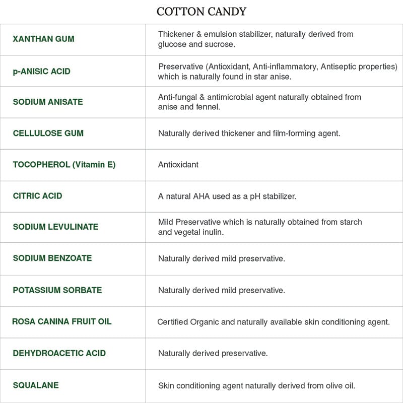This screenshot has height=403, width=403.
Task: Select the SODIUM LEVULINATE ingredient name
Action: [x=55, y=227]
